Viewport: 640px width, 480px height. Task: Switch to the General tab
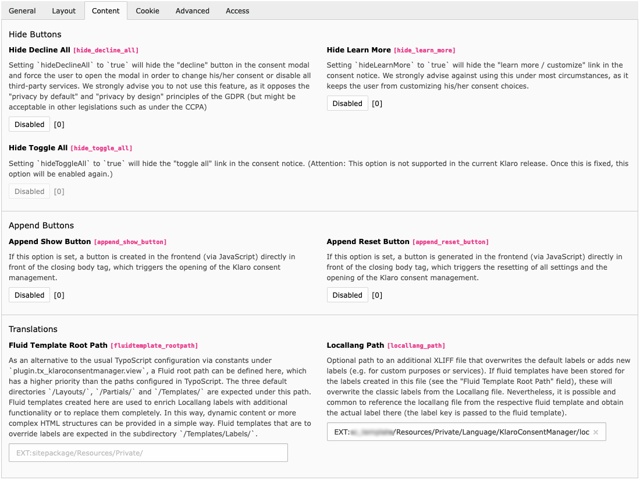(x=22, y=10)
